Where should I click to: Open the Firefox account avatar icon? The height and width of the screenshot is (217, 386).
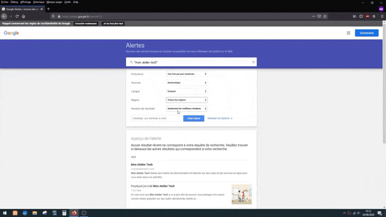374,16
